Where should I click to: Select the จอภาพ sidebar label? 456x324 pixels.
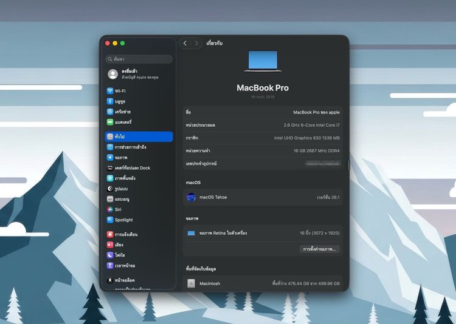tap(121, 157)
